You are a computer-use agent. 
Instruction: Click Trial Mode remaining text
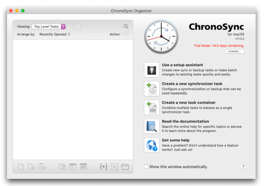(219, 46)
